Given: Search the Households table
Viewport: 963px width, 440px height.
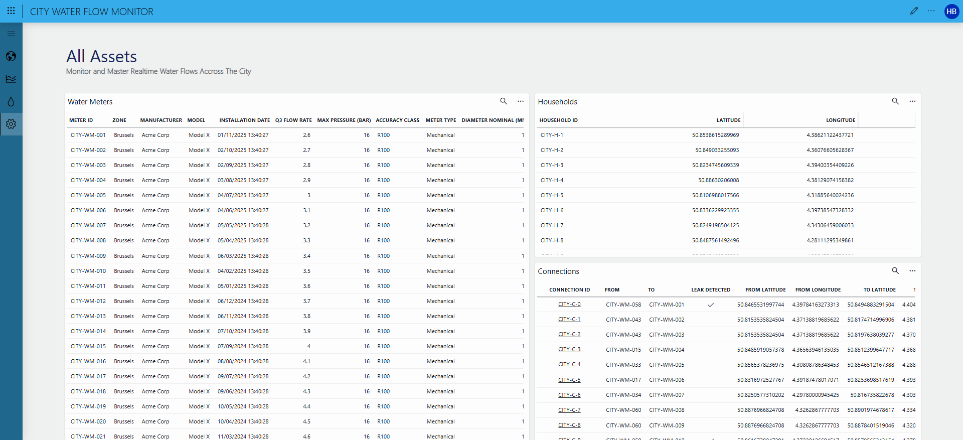Looking at the screenshot, I should coord(895,101).
